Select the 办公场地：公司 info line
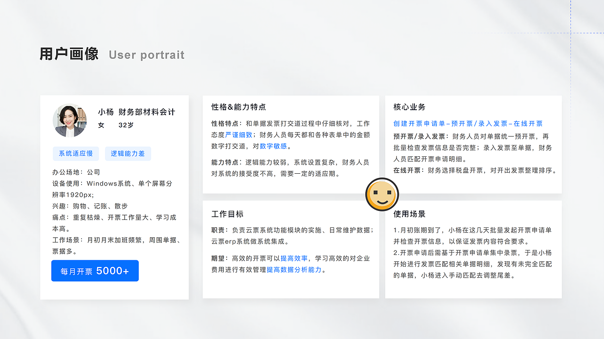604x339 pixels. [x=75, y=172]
